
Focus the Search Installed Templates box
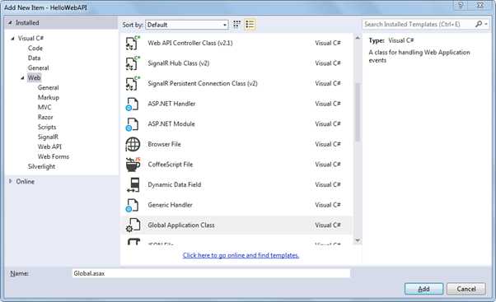click(x=419, y=25)
